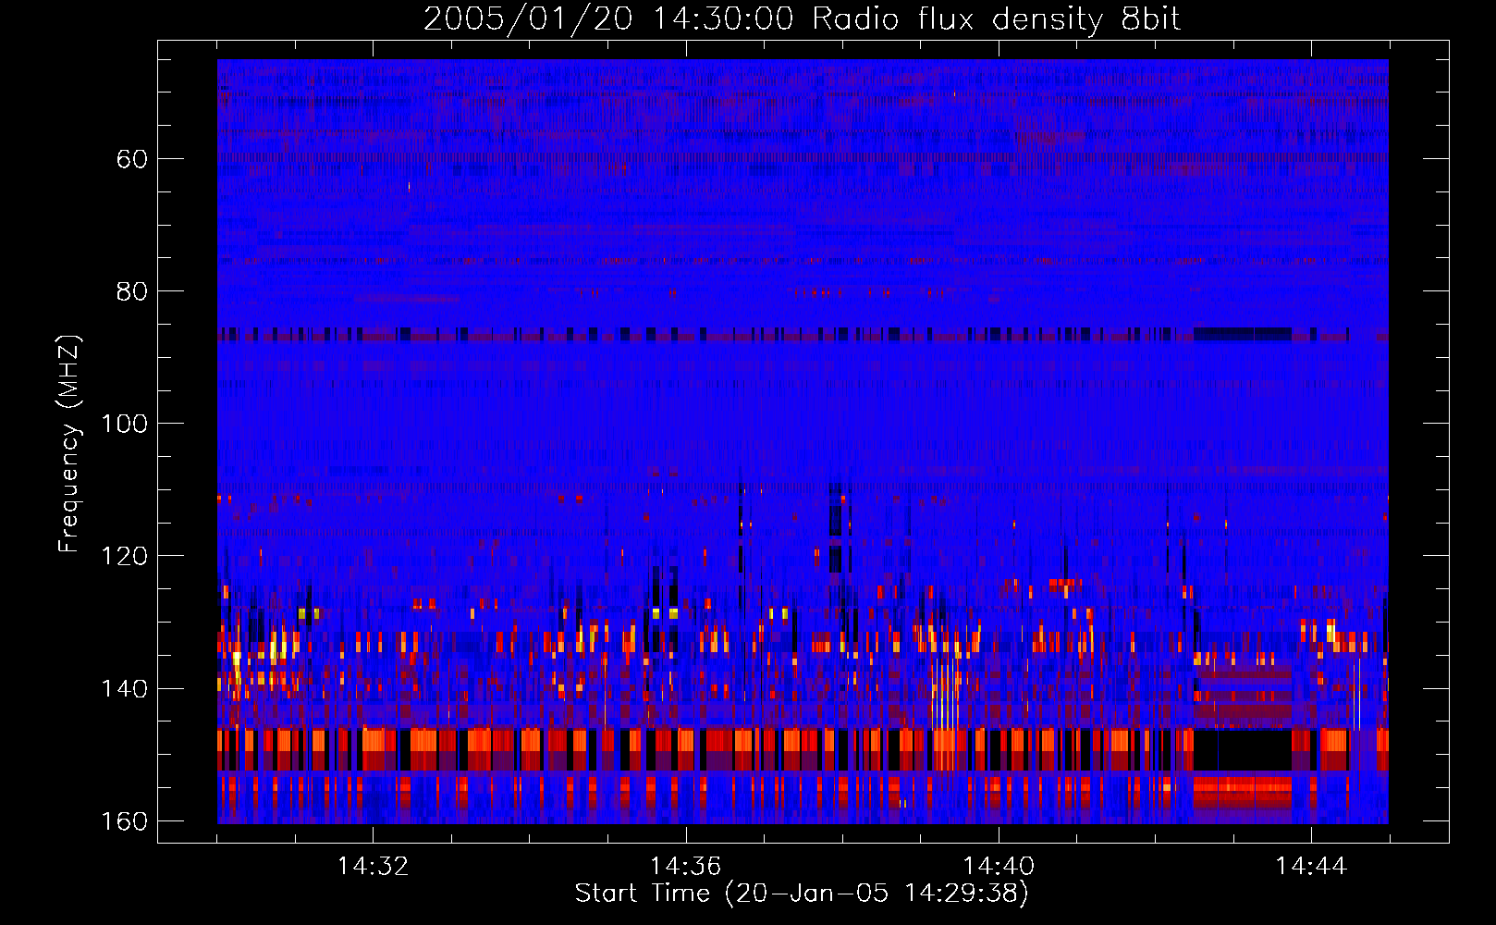Screen dimensions: 1496x925
Task: Click the 160 frequency tick label
Action: click(x=123, y=821)
